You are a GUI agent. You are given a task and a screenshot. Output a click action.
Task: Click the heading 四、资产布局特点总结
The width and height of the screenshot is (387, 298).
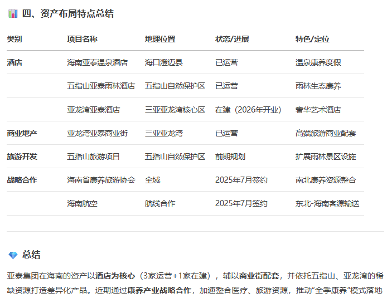pyautogui.click(x=68, y=13)
